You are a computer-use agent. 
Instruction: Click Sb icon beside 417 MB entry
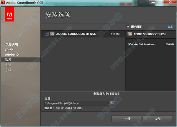(x=52, y=34)
